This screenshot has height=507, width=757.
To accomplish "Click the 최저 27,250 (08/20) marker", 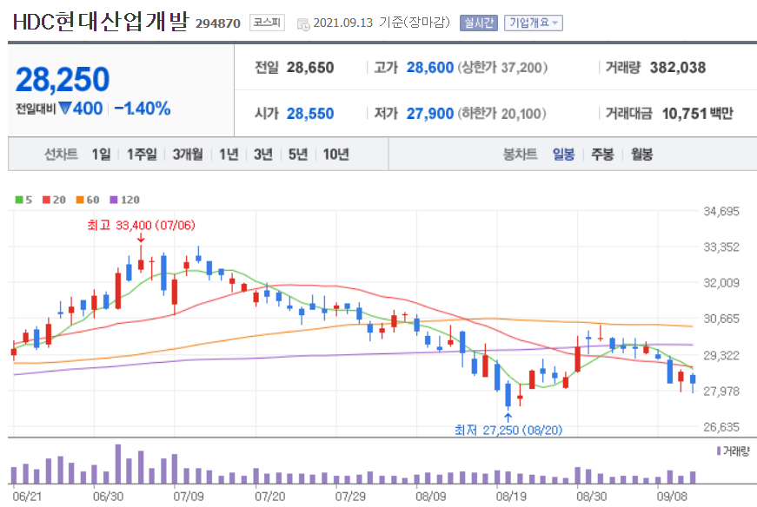I will point(508,430).
